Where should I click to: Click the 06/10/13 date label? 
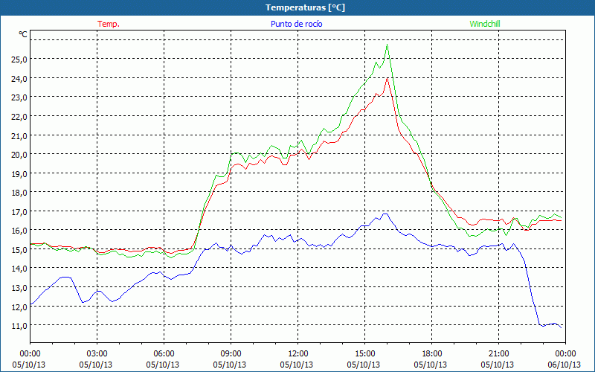click(x=565, y=365)
